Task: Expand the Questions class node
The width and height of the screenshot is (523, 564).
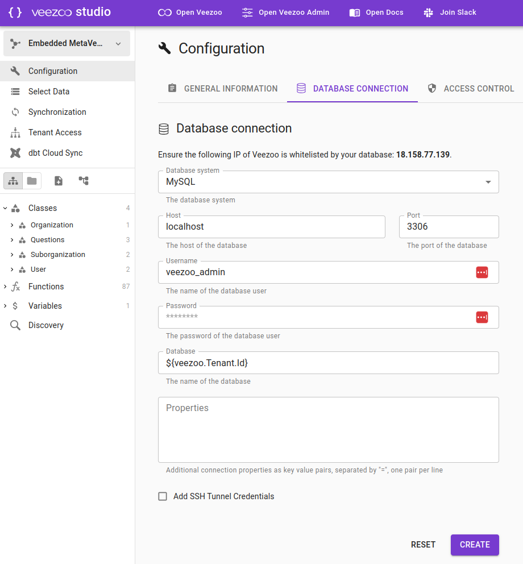Action: click(x=12, y=240)
